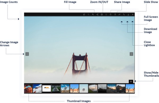Flip the image vertically
Screen dimensions: 159x103
(124, 15)
